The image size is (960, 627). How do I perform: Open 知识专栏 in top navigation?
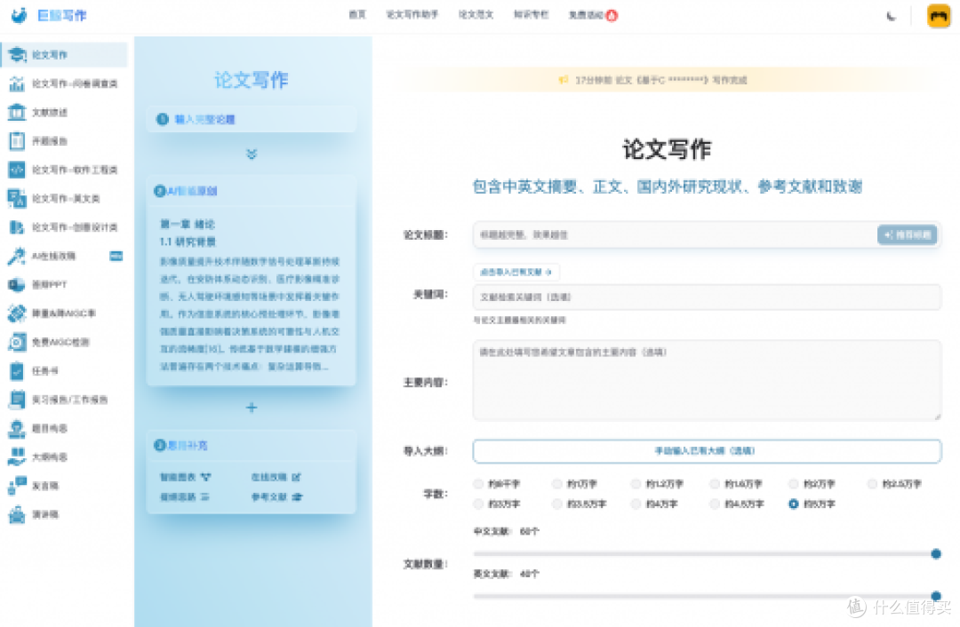coord(531,15)
